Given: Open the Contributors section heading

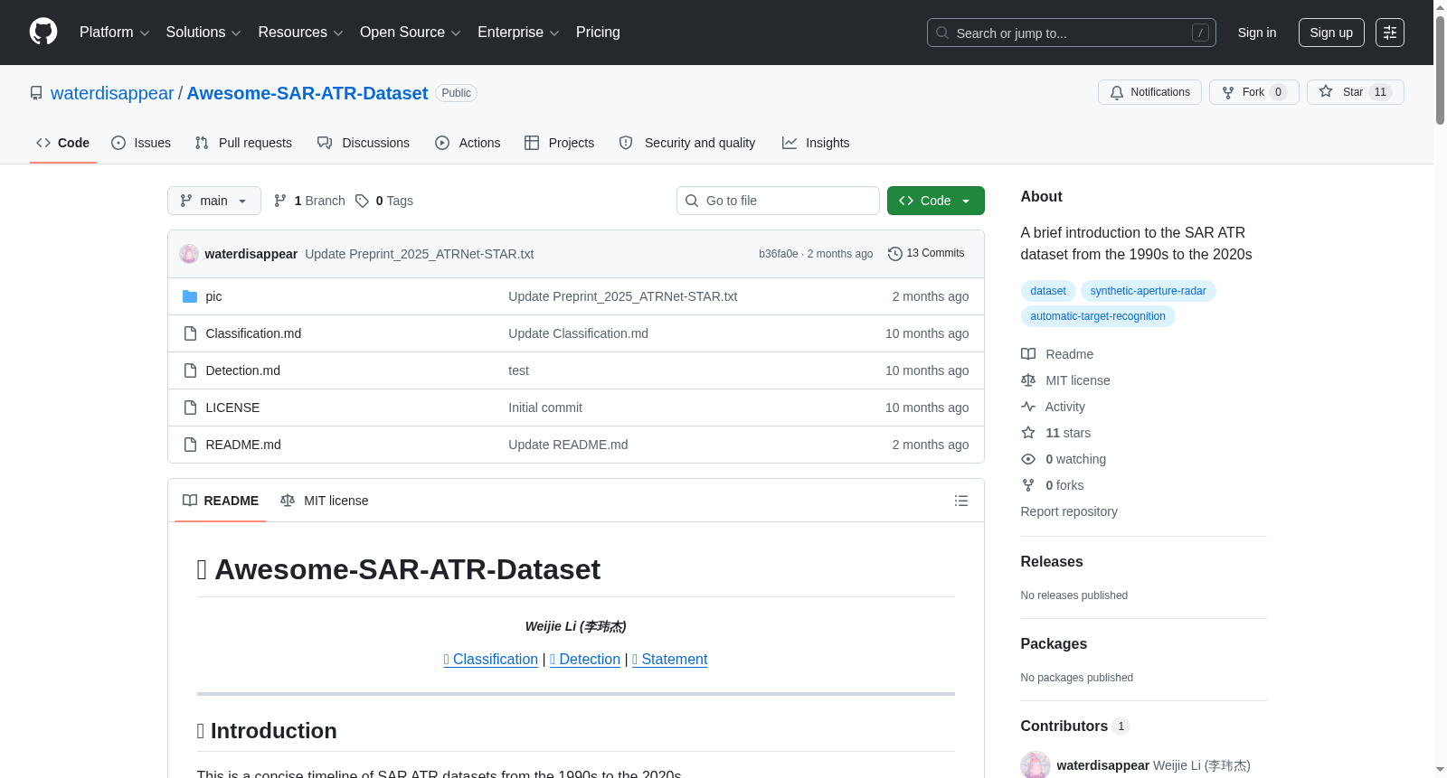Looking at the screenshot, I should coord(1074,726).
